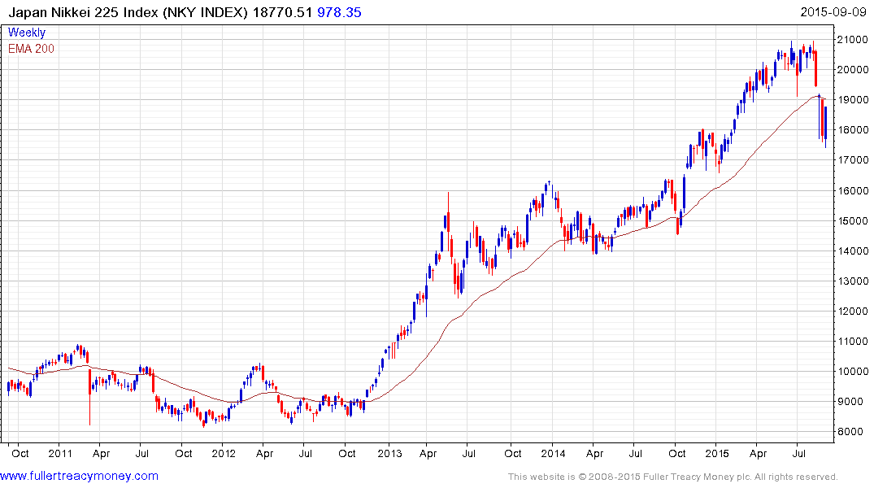
Task: Click the 8000 price axis label
Action: coord(849,432)
